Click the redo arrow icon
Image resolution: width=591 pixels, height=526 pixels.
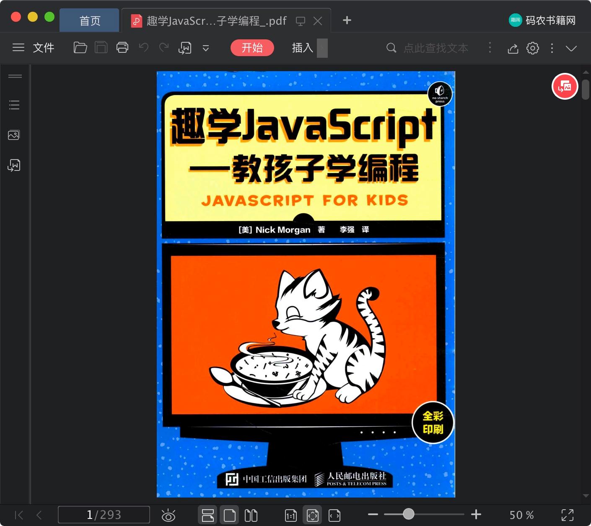tap(164, 48)
